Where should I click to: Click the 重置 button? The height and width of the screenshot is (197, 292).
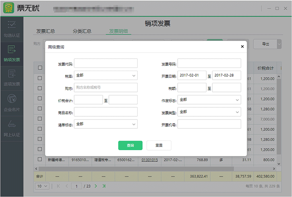click(x=159, y=145)
